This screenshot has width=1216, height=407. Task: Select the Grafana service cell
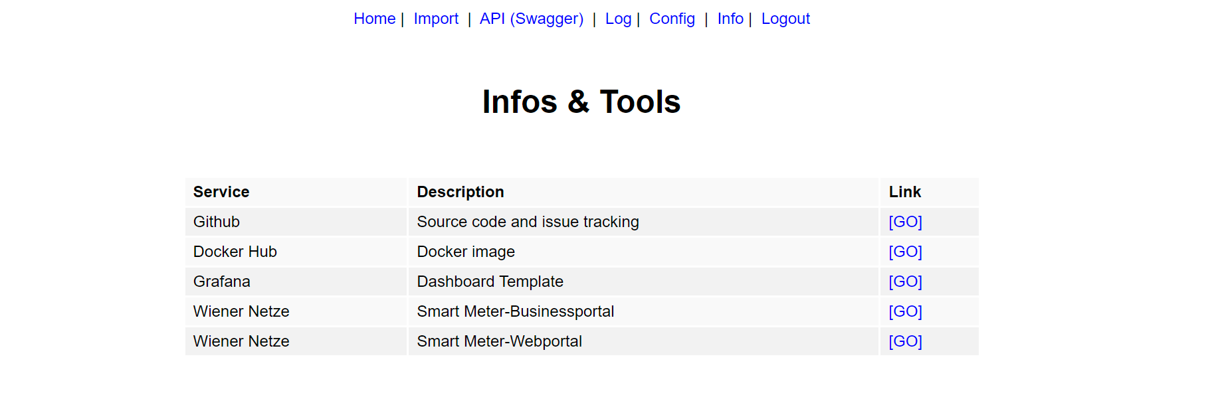296,282
